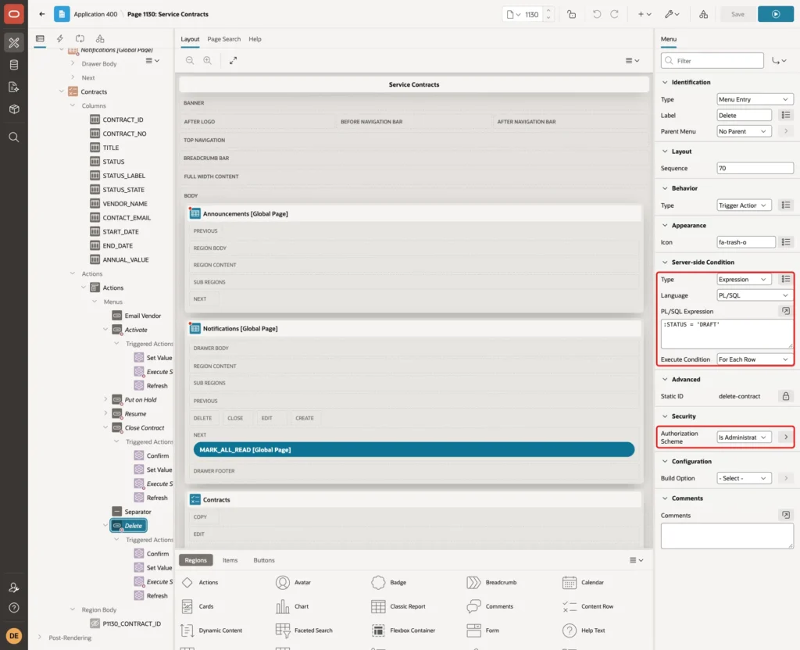The height and width of the screenshot is (650, 800).
Task: Go back with the left arrow
Action: pyautogui.click(x=42, y=14)
